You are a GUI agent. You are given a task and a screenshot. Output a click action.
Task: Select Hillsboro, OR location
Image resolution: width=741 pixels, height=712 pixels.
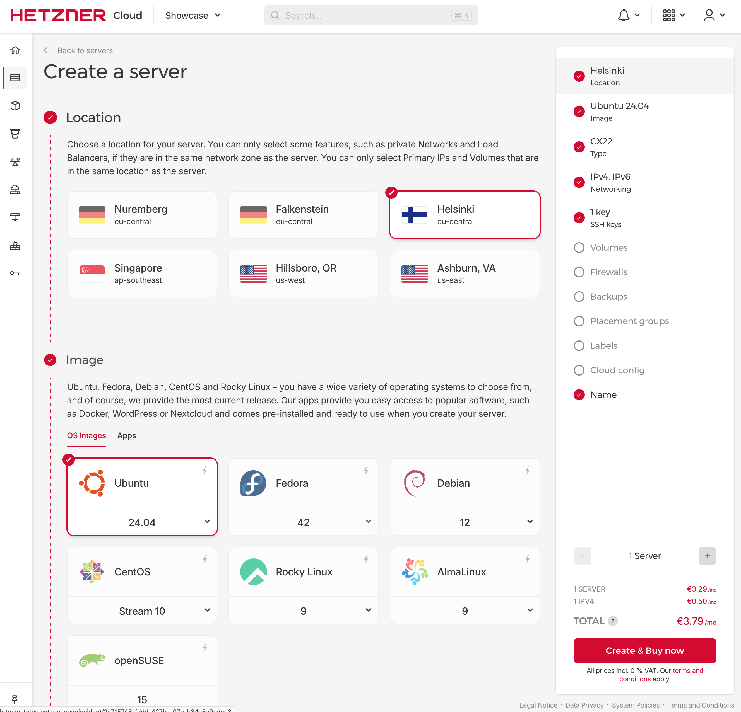pos(304,273)
